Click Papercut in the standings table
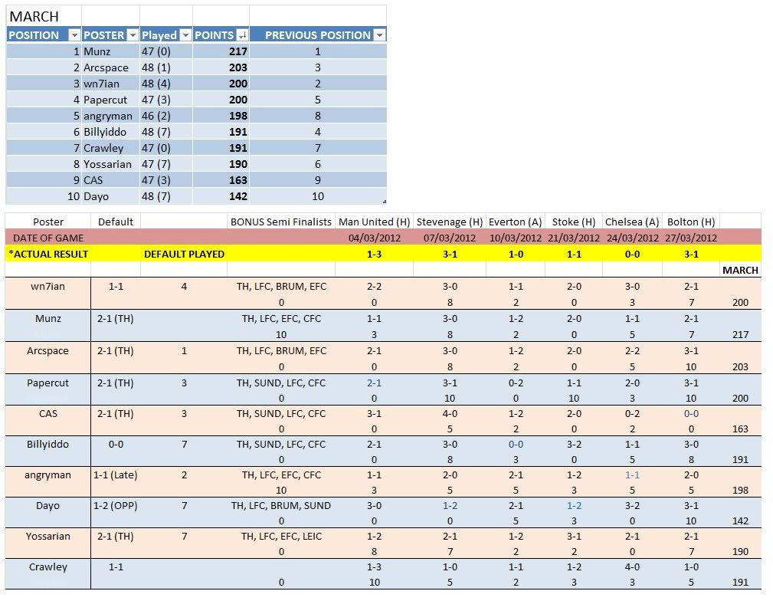 tap(106, 100)
